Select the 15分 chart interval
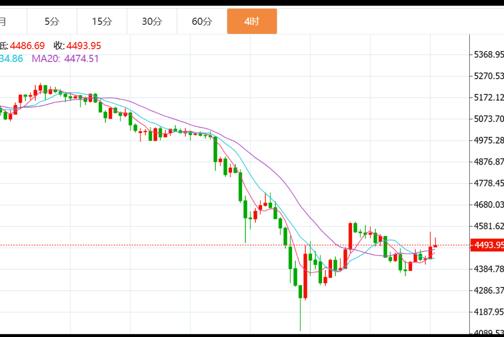 102,21
